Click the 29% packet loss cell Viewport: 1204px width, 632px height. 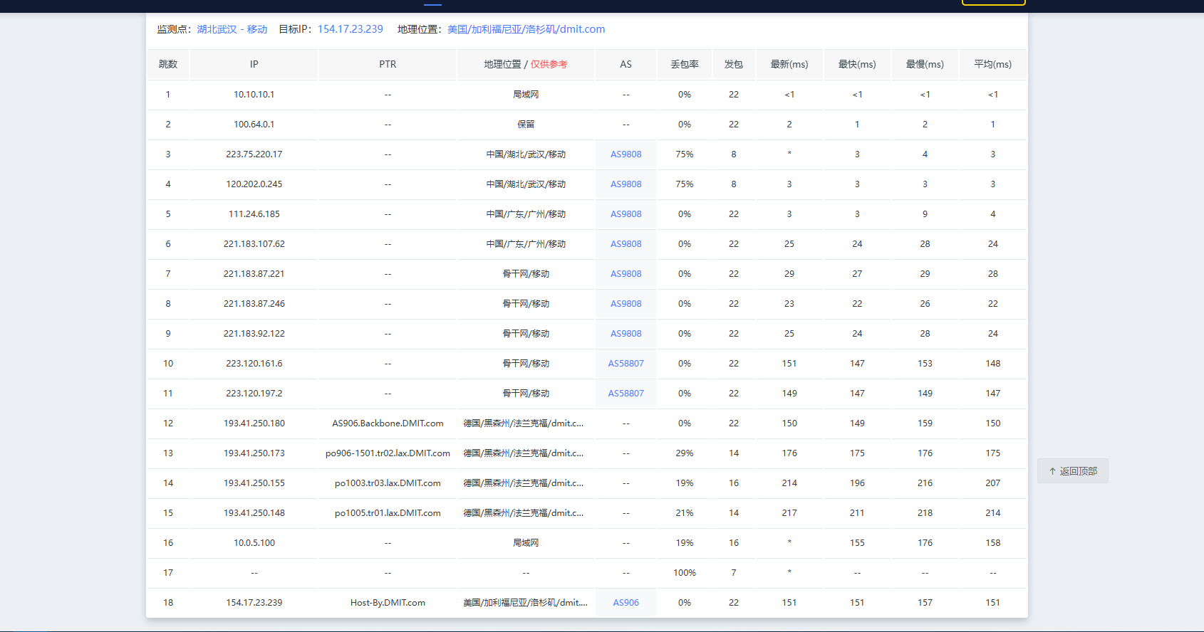click(685, 453)
